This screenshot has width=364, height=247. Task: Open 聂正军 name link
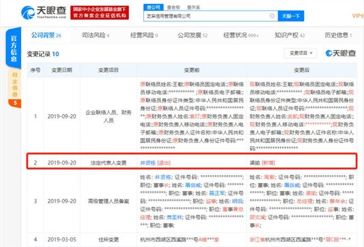[x=217, y=193]
